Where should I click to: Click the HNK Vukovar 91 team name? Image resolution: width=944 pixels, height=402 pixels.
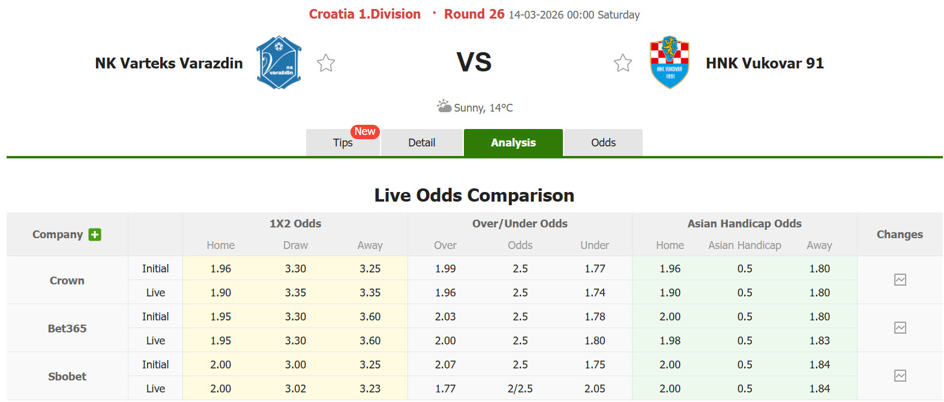765,62
